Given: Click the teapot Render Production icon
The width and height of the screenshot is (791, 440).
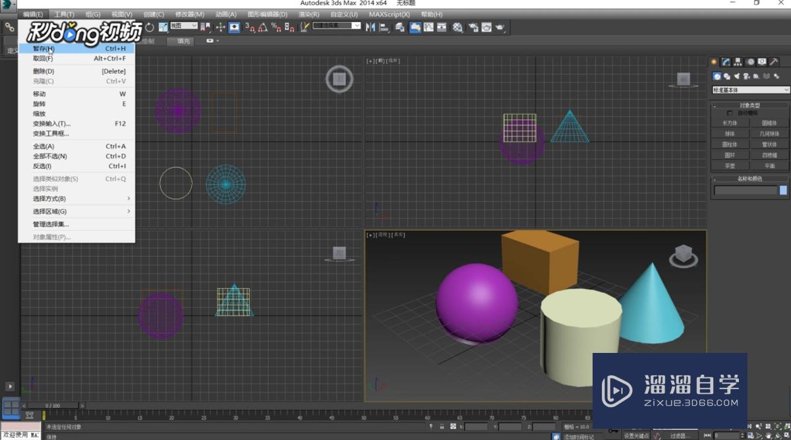Looking at the screenshot, I should point(500,27).
